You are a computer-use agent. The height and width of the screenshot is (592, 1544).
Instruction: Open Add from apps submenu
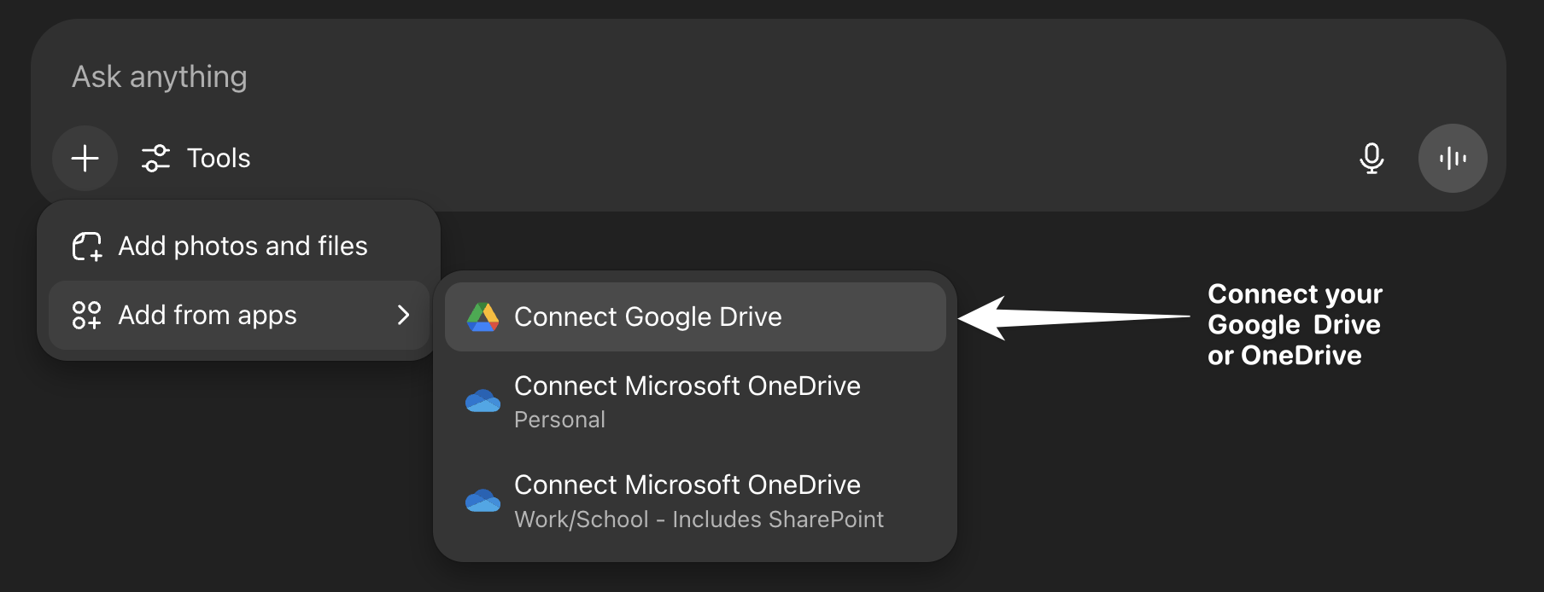239,315
